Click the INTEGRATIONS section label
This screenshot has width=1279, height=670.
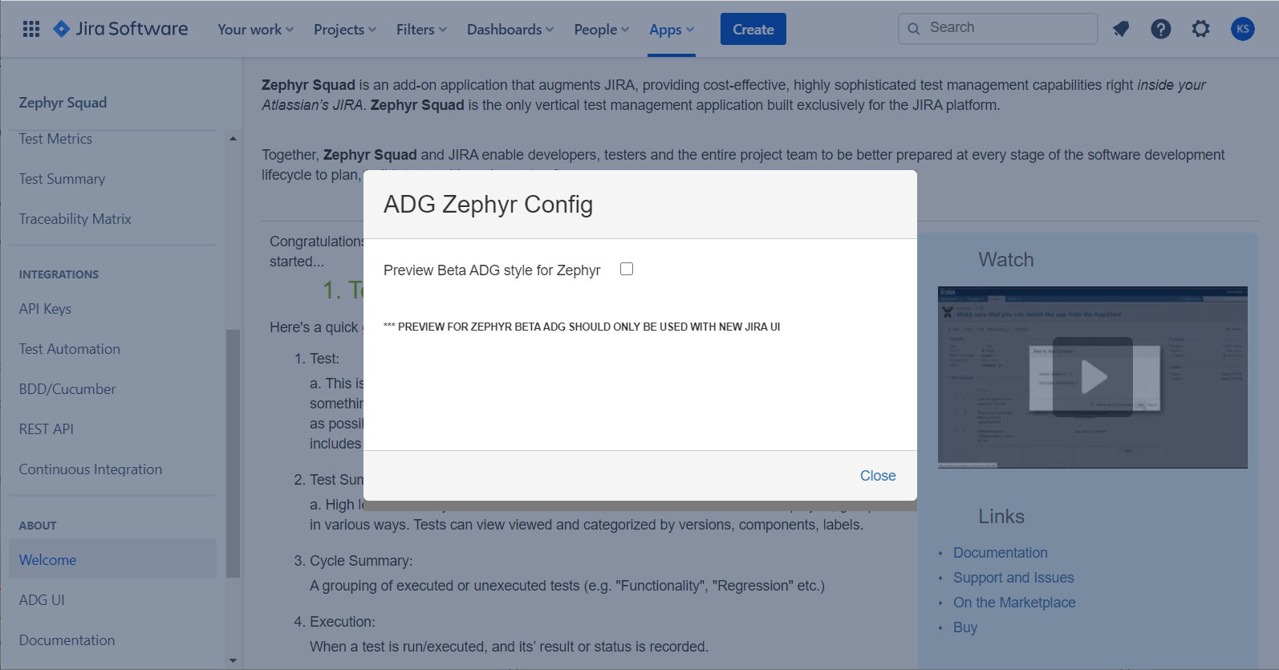(x=59, y=274)
